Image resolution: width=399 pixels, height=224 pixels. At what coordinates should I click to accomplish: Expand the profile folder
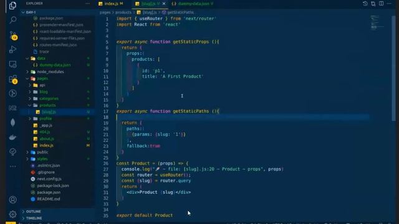pyautogui.click(x=46, y=119)
